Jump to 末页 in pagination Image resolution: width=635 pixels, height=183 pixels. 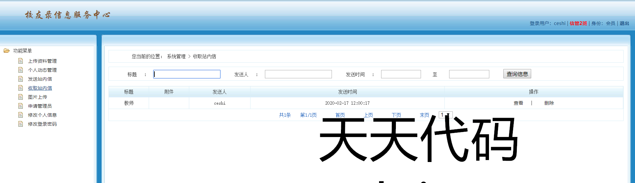point(424,115)
